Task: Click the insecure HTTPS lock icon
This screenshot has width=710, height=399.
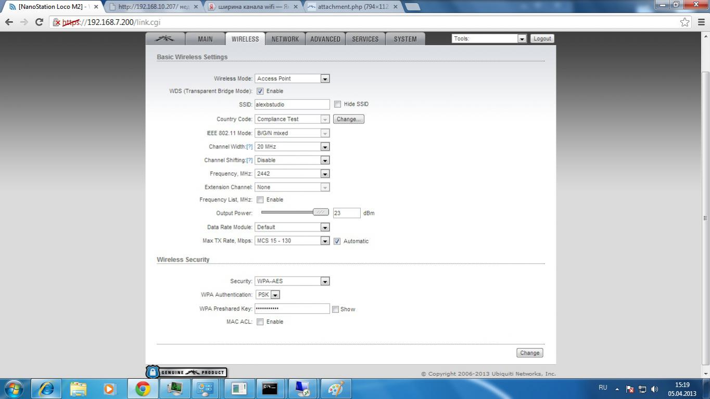Action: [x=57, y=22]
